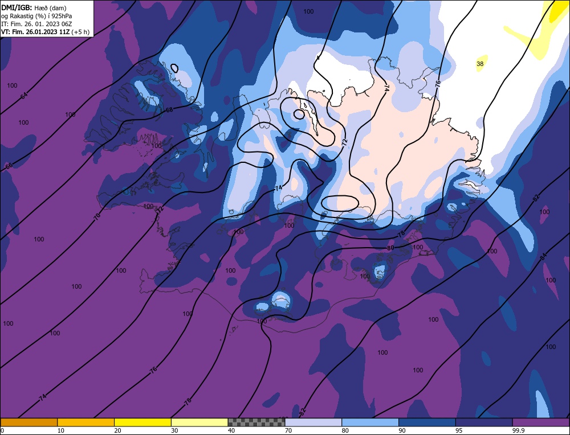The image size is (570, 435).
Task: Click the light blue 80–90 legend swatch
Action: [x=370, y=422]
